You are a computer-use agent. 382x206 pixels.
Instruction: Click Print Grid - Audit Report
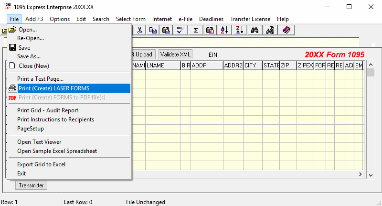(x=48, y=110)
